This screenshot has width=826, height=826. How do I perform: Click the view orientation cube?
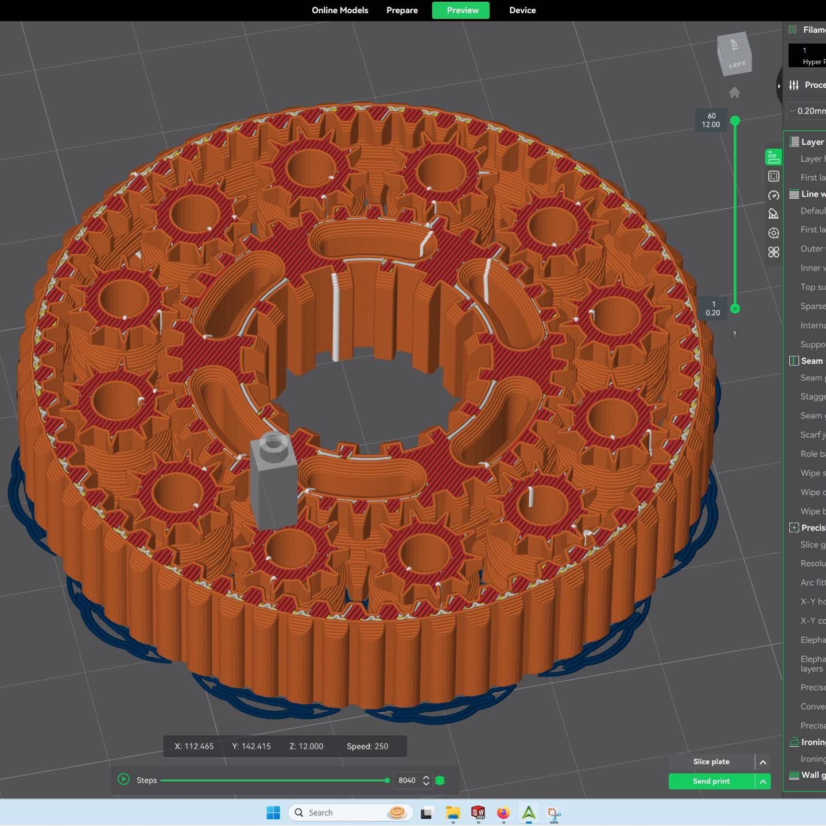point(734,53)
